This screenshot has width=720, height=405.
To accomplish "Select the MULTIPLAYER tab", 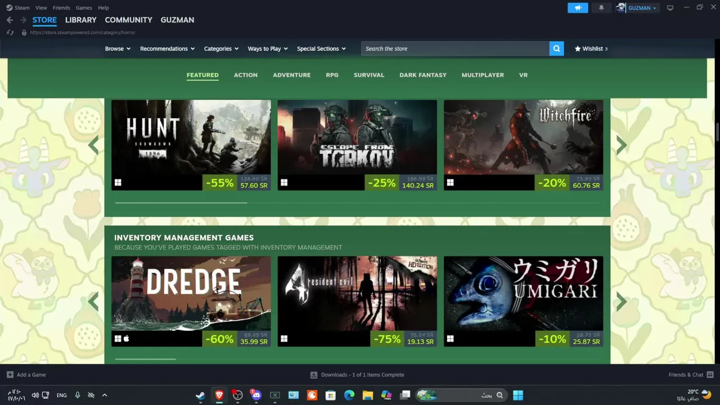I will 483,75.
